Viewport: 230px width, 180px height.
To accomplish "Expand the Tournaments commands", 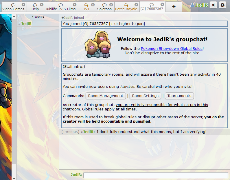I will click(179, 96).
